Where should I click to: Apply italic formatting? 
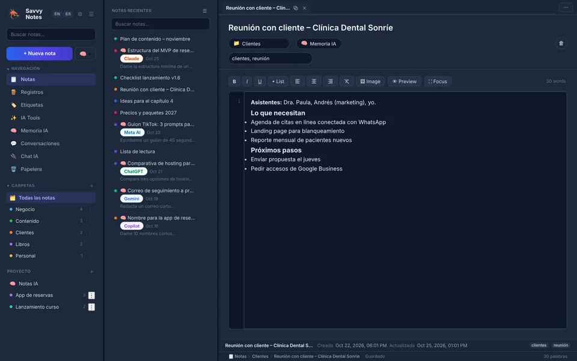click(247, 81)
